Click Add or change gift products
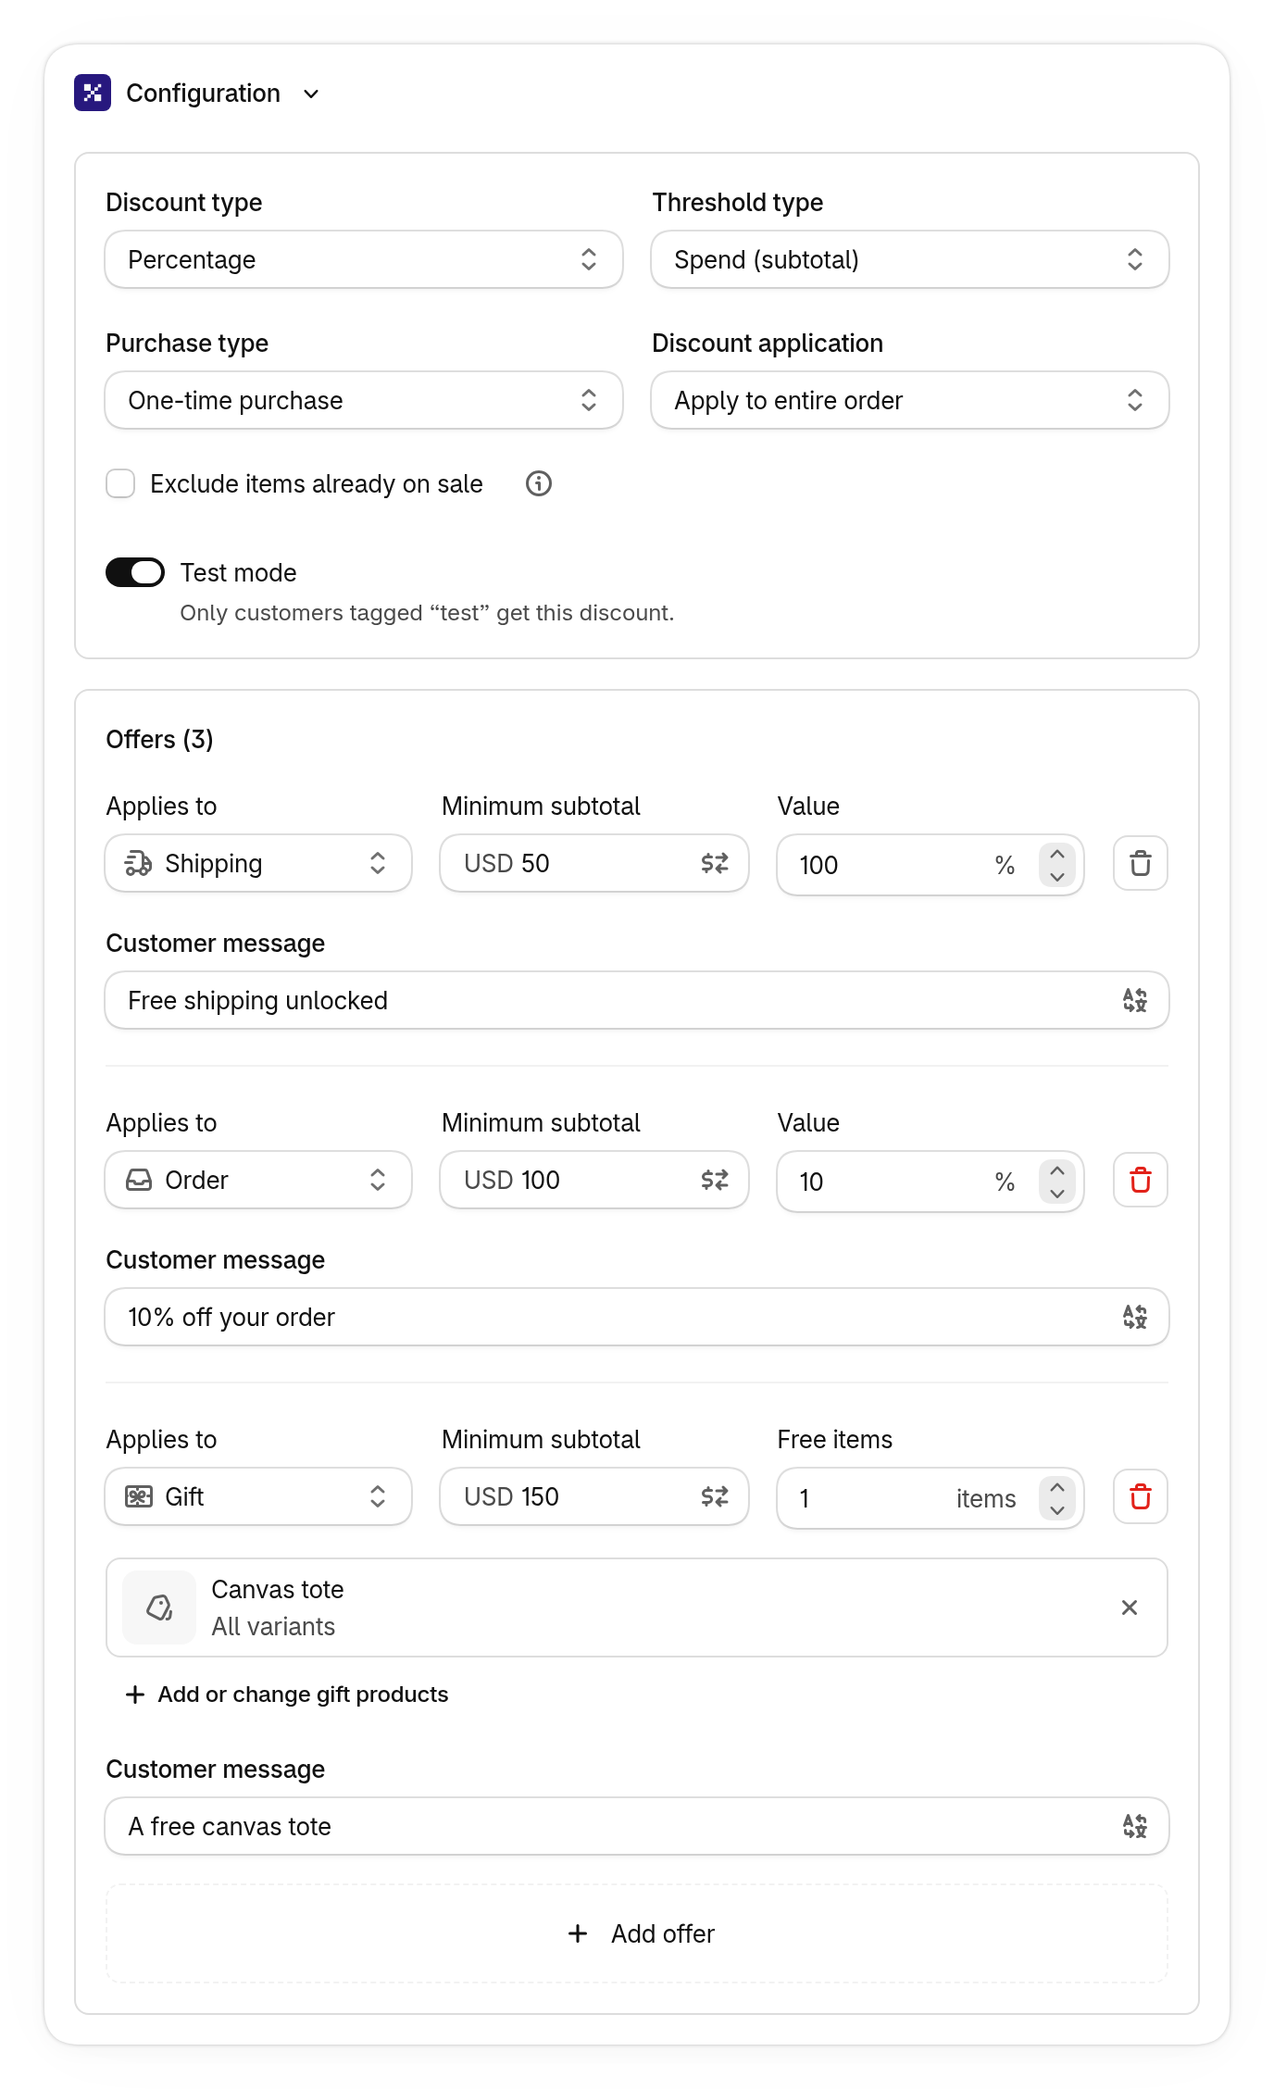This screenshot has width=1274, height=2089. pyautogui.click(x=287, y=1695)
